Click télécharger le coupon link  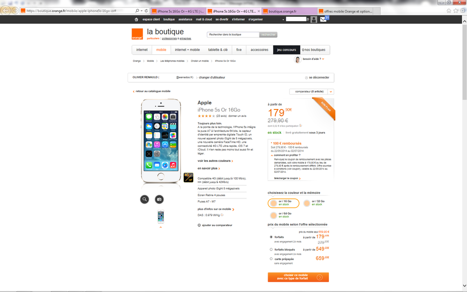(x=287, y=178)
